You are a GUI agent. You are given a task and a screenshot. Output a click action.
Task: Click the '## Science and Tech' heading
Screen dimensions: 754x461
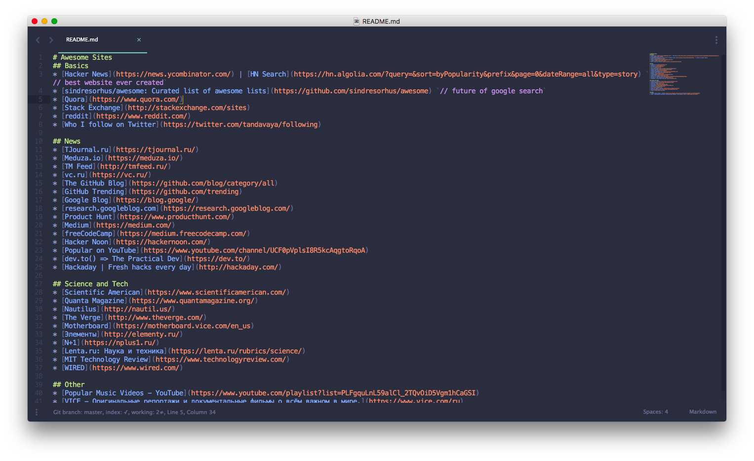90,284
